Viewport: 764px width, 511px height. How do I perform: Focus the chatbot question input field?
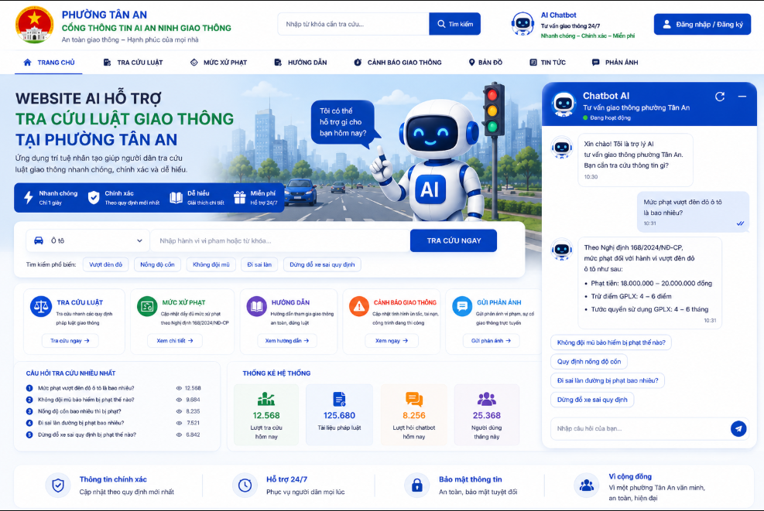pyautogui.click(x=639, y=428)
